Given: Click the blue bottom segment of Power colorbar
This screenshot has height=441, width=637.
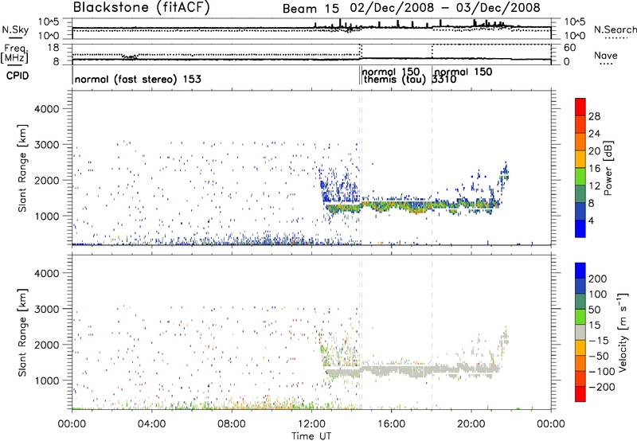Looking at the screenshot, I should click(x=580, y=228).
